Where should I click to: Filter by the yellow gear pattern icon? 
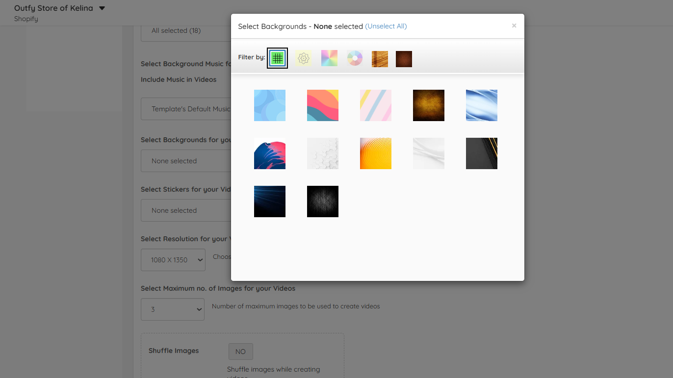click(304, 58)
